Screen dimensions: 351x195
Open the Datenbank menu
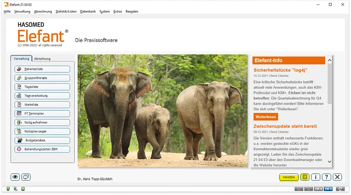[88, 11]
